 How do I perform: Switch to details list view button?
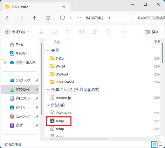coord(154,144)
